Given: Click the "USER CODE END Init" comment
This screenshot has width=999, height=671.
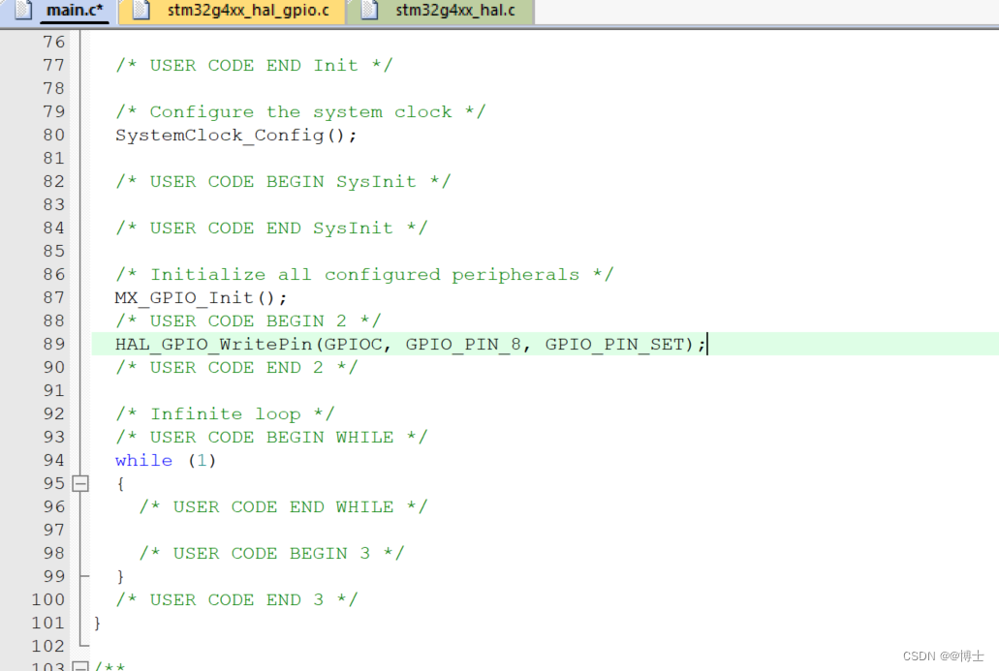Looking at the screenshot, I should [254, 66].
